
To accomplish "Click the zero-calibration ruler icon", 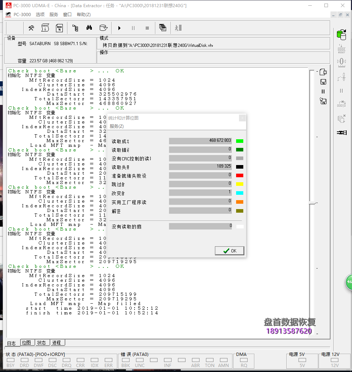I will point(342,63).
